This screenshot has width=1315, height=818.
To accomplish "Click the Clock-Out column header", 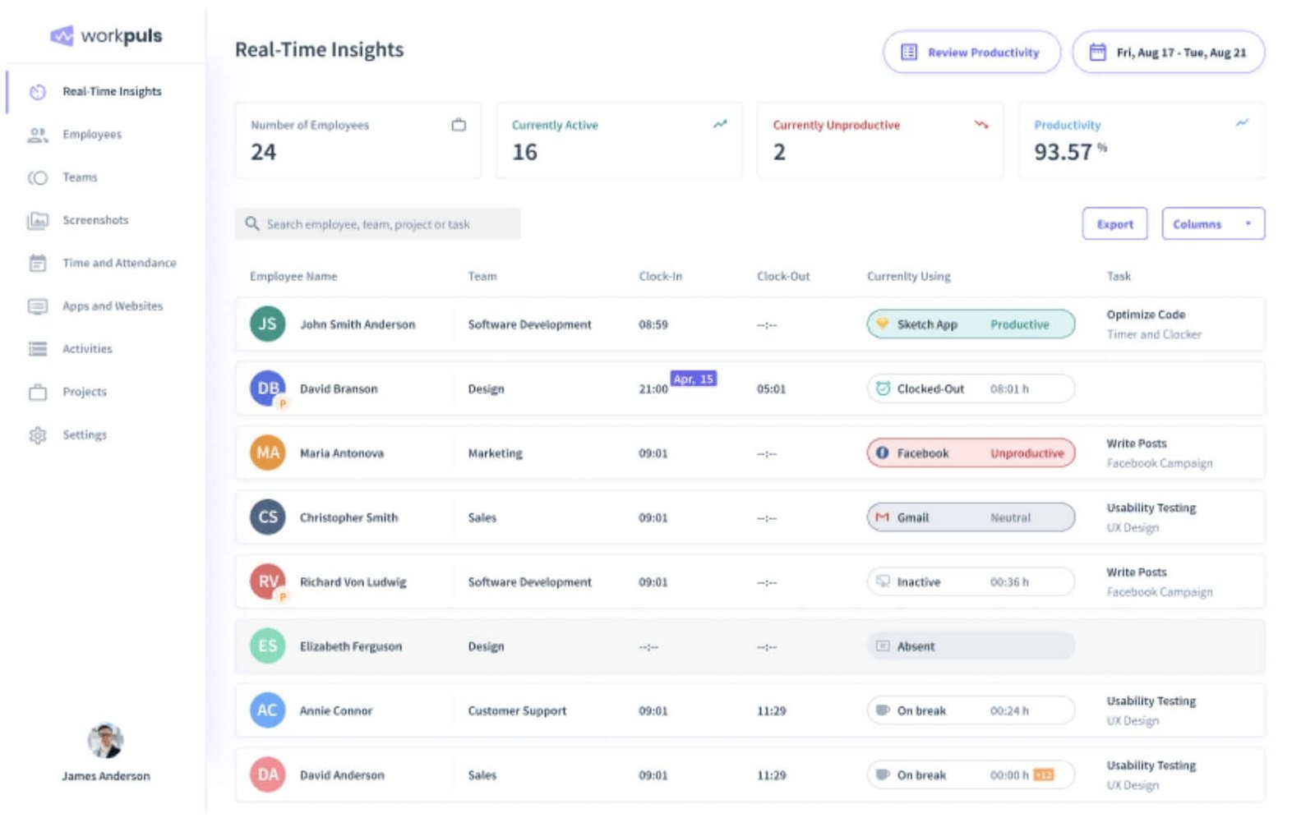I will (783, 276).
